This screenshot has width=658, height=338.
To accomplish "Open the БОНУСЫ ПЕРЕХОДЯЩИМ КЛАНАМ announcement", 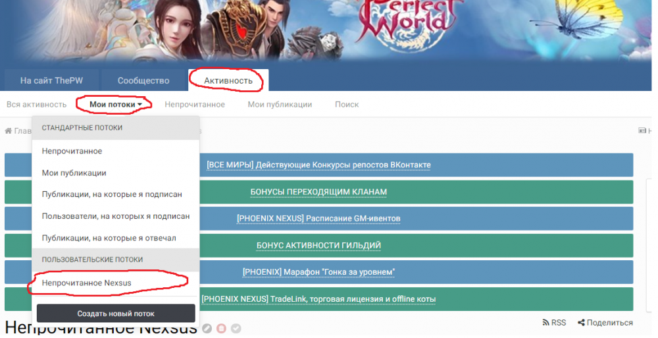I will click(318, 192).
